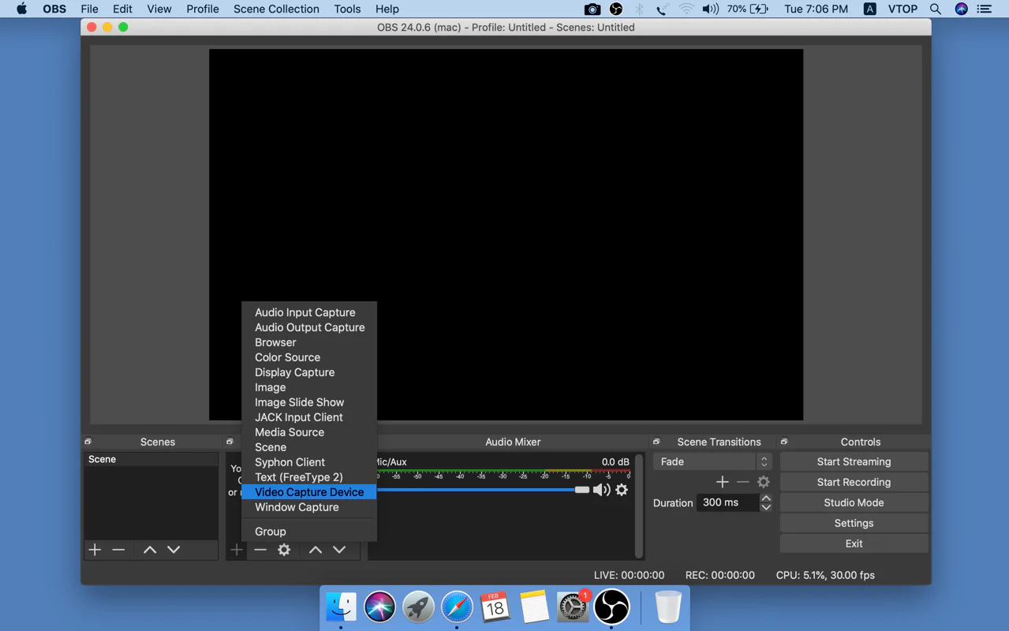Open Launchpad rocket icon in dock
Viewport: 1009px width, 631px height.
418,607
